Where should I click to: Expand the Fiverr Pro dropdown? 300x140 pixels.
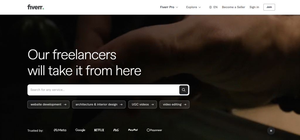pyautogui.click(x=169, y=7)
